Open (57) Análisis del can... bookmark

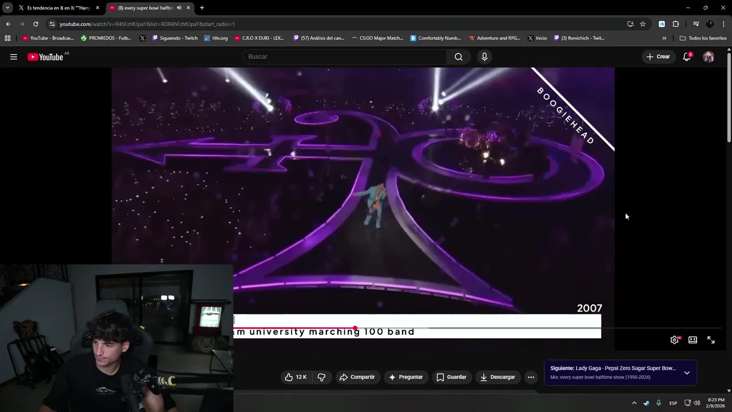[x=319, y=38]
